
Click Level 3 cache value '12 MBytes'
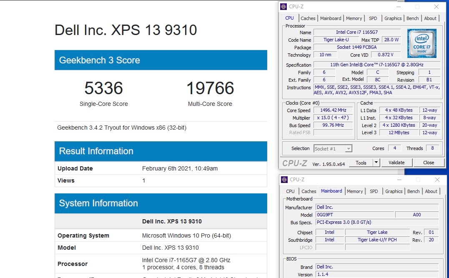(399, 133)
